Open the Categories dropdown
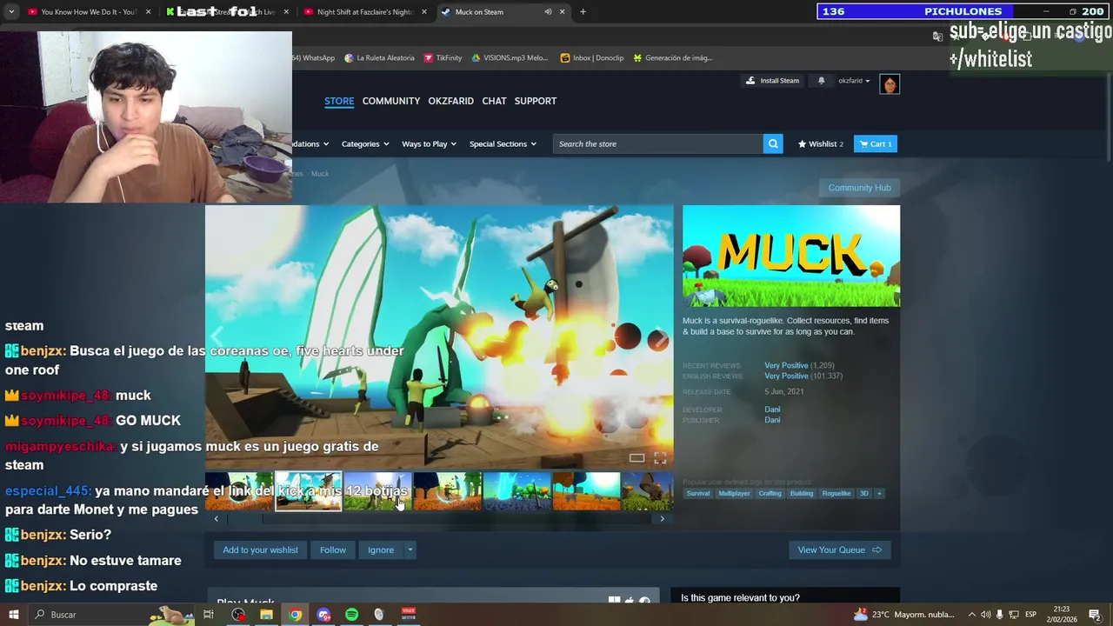 click(365, 143)
